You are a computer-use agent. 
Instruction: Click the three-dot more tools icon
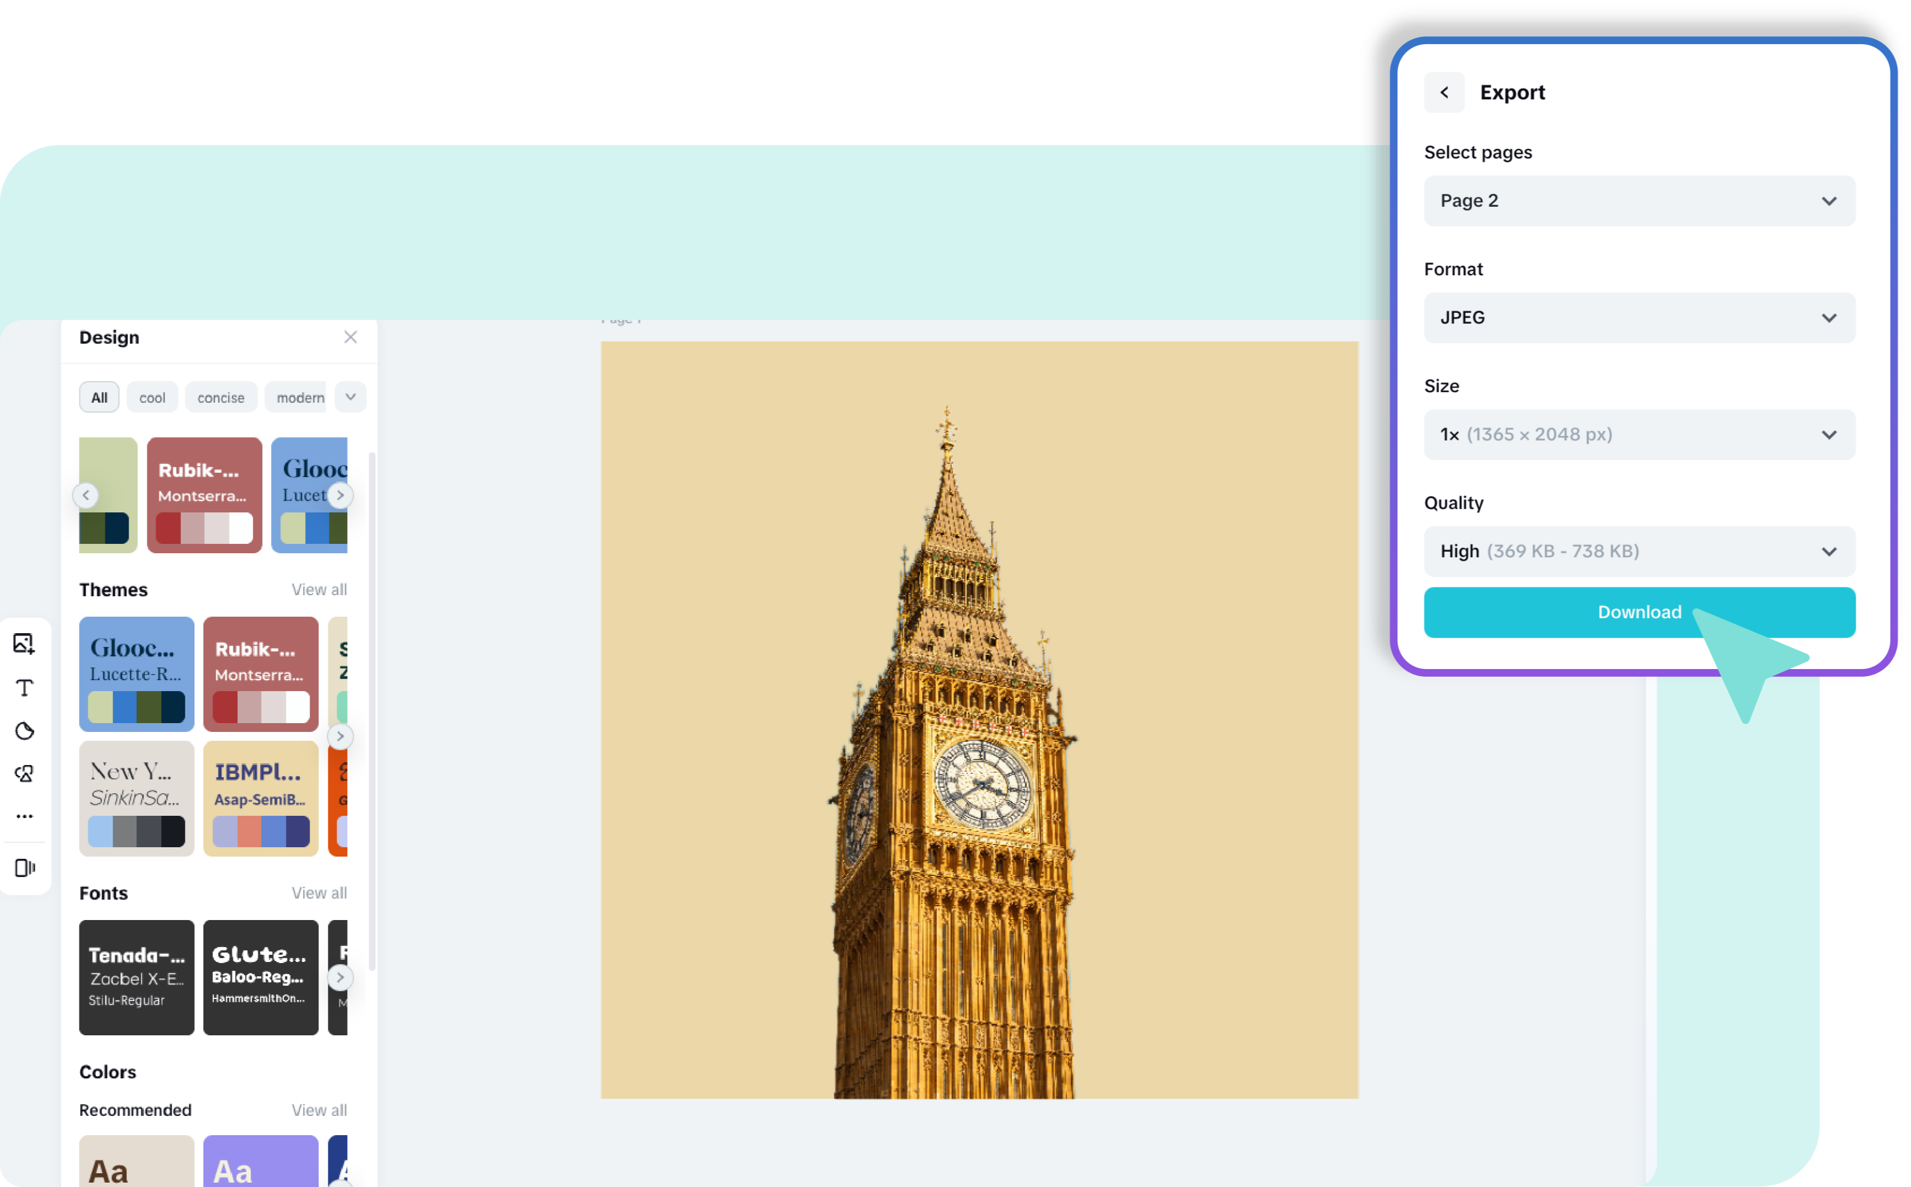(x=24, y=816)
